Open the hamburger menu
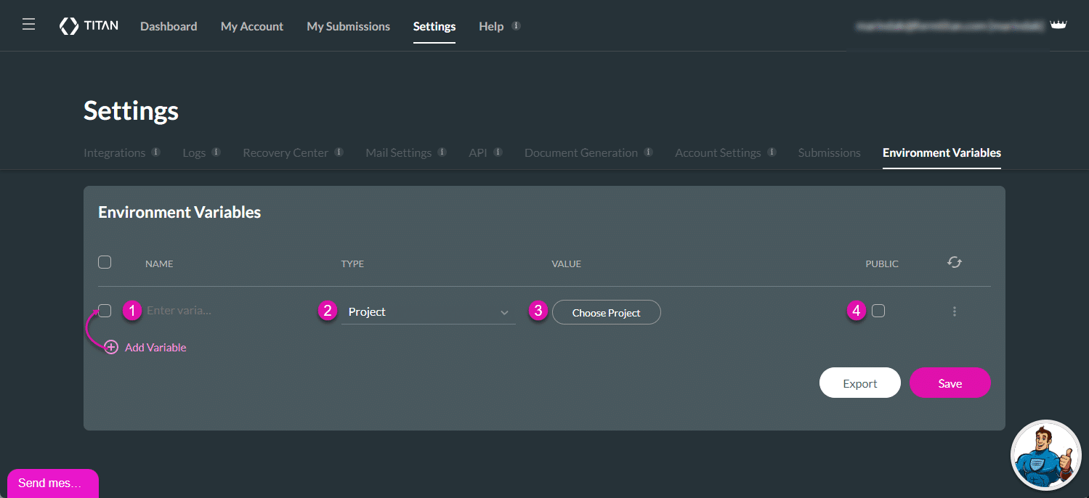Viewport: 1089px width, 498px height. (x=28, y=25)
